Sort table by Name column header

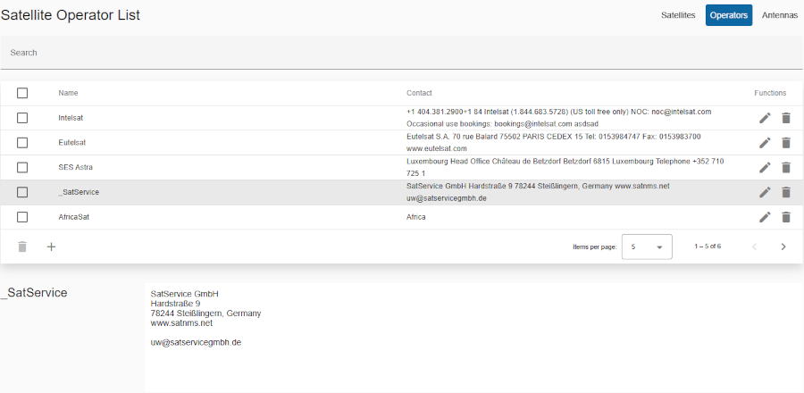tap(68, 93)
